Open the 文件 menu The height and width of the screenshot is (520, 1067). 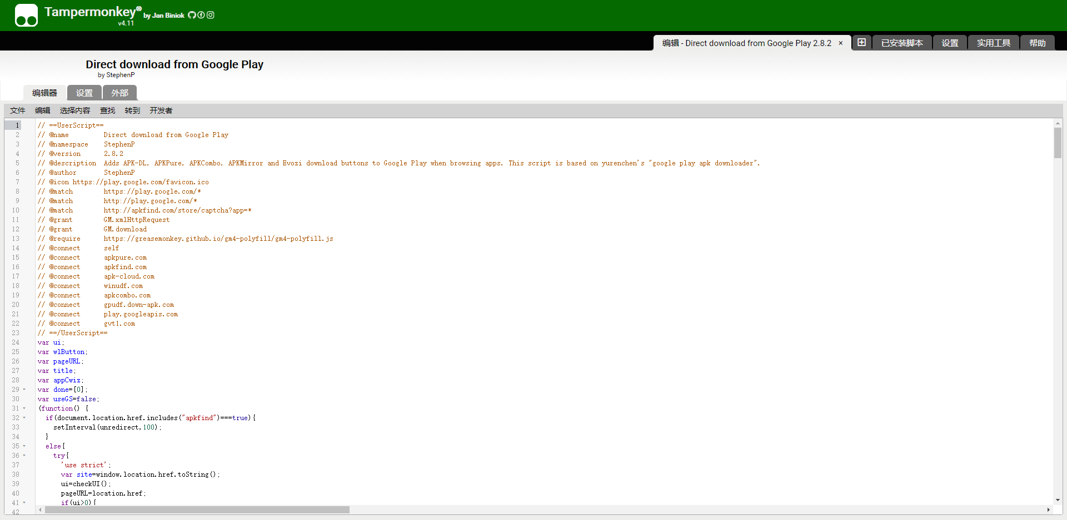[18, 110]
